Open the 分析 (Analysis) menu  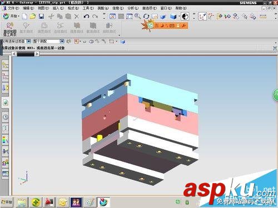133,8
